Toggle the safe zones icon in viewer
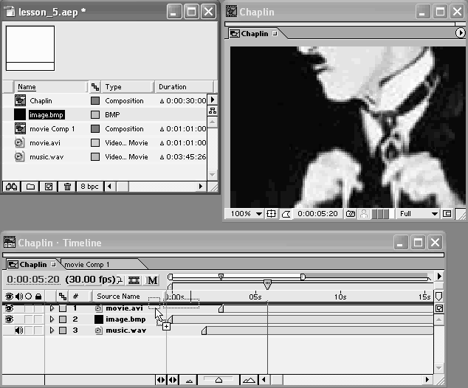 pos(271,214)
